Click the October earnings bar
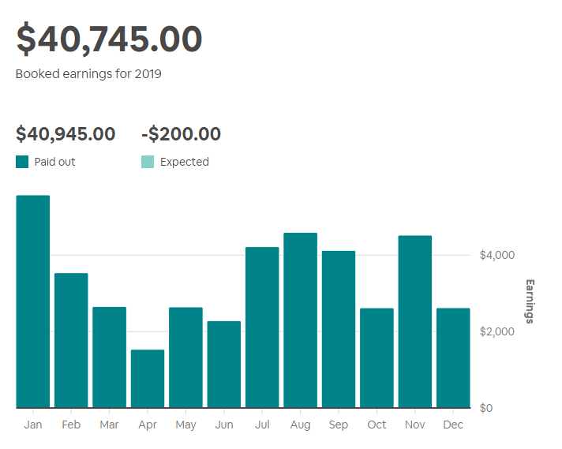Image resolution: width=562 pixels, height=449 pixels. pos(377,357)
